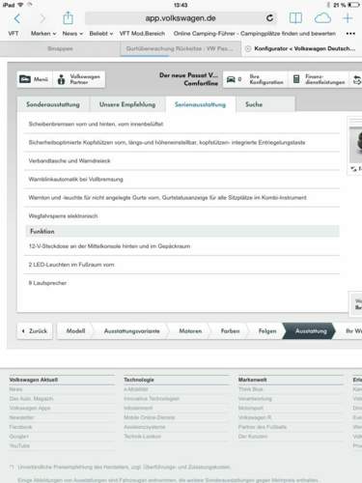The height and width of the screenshot is (483, 362).
Task: Open footer link Technik-Lexikon
Action: [x=142, y=437]
